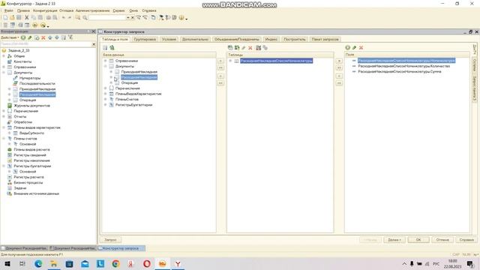
Task: Click double left arrow between Таблицы and Поля
Action: click(x=339, y=83)
